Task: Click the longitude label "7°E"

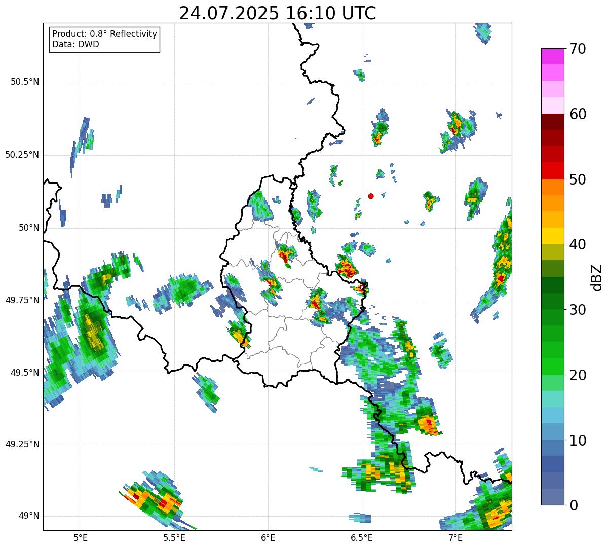Action: tap(455, 537)
